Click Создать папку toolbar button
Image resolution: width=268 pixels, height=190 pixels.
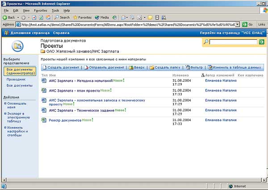pyautogui.click(x=165, y=68)
